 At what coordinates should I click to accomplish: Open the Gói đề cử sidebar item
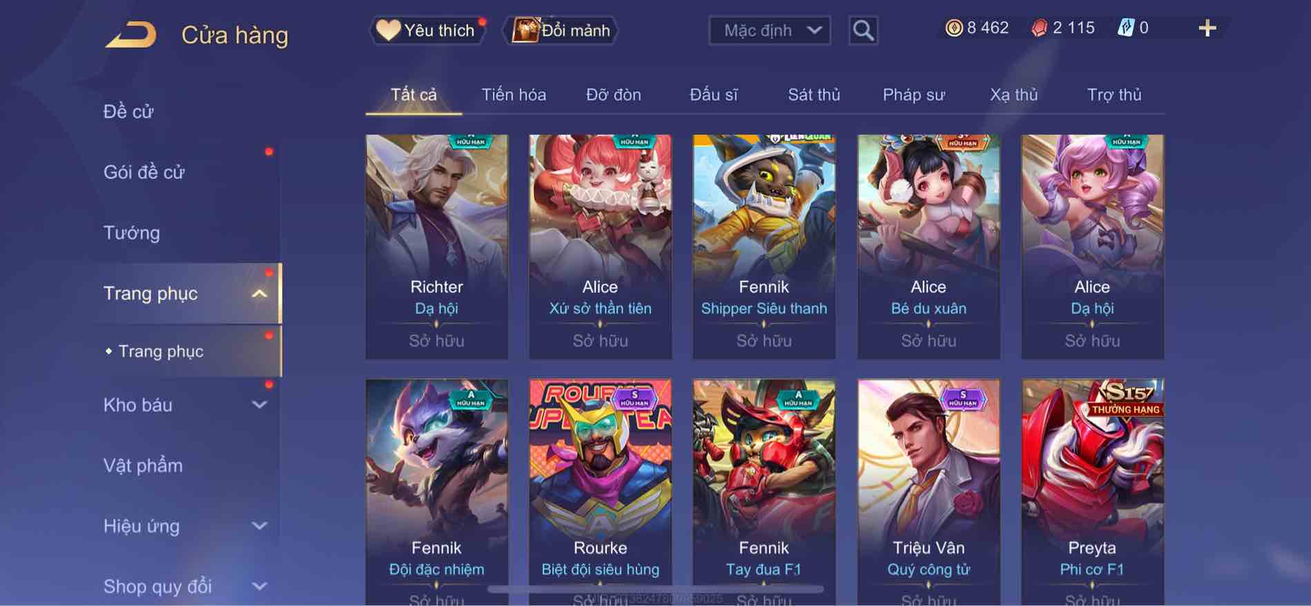pos(144,173)
